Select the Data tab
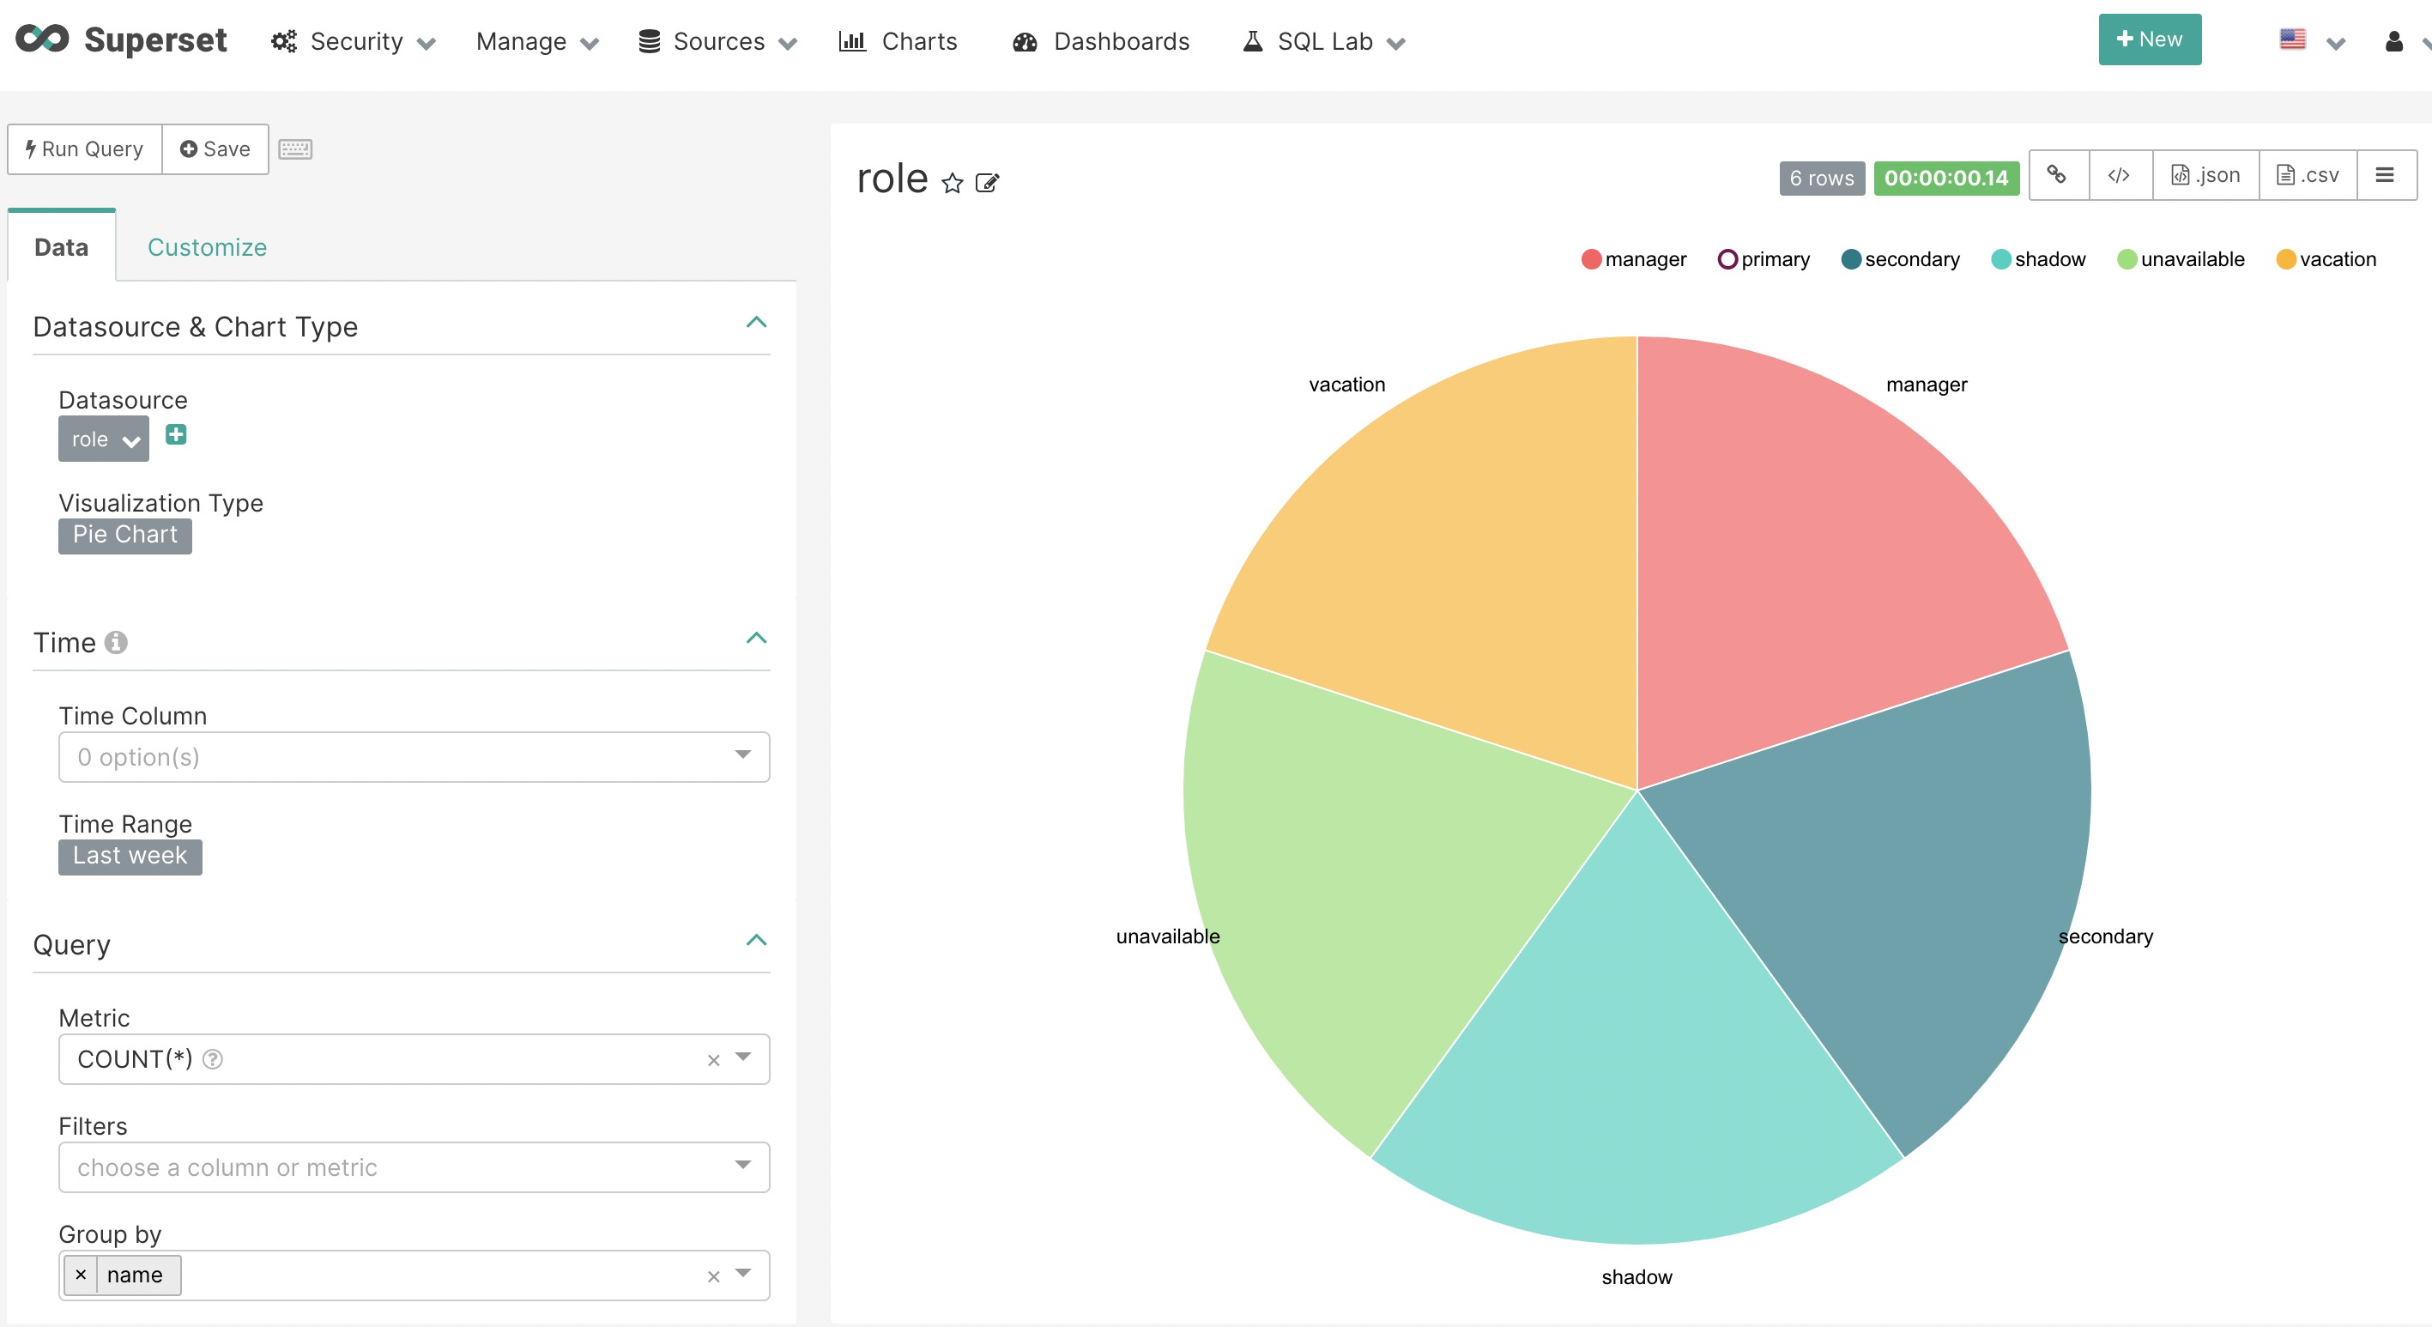The height and width of the screenshot is (1327, 2432). 62,247
